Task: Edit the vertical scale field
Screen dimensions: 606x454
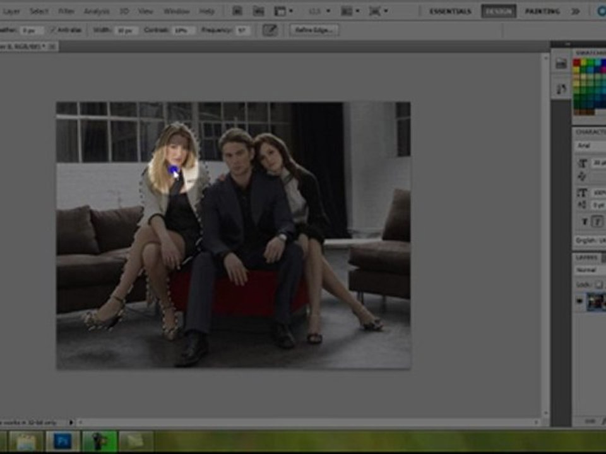Action: (x=599, y=193)
